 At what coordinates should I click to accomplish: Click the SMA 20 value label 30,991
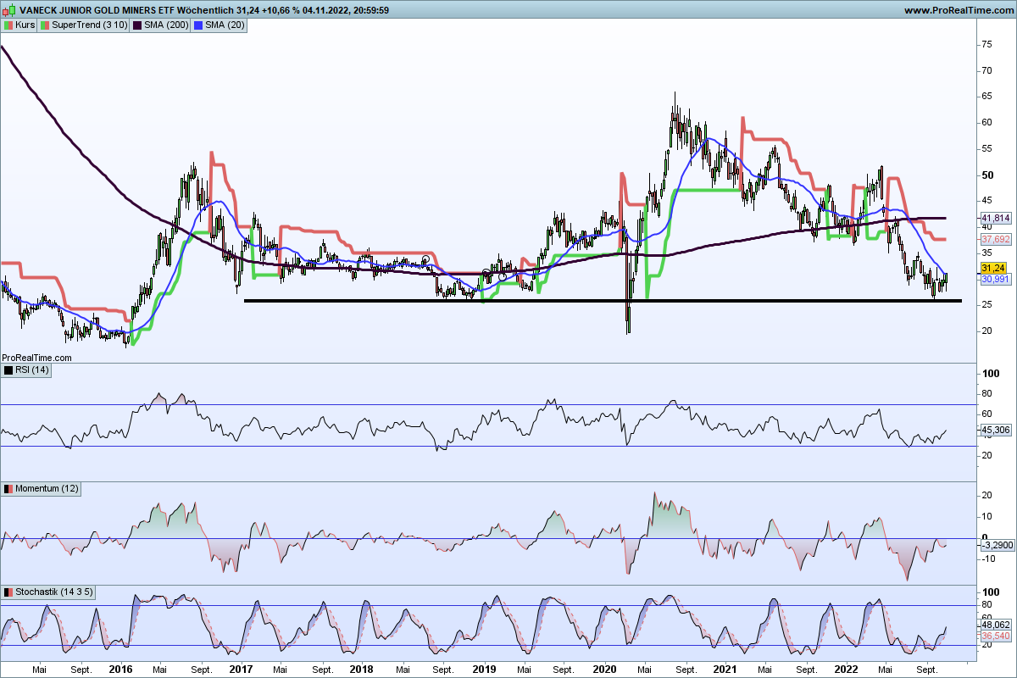point(995,280)
